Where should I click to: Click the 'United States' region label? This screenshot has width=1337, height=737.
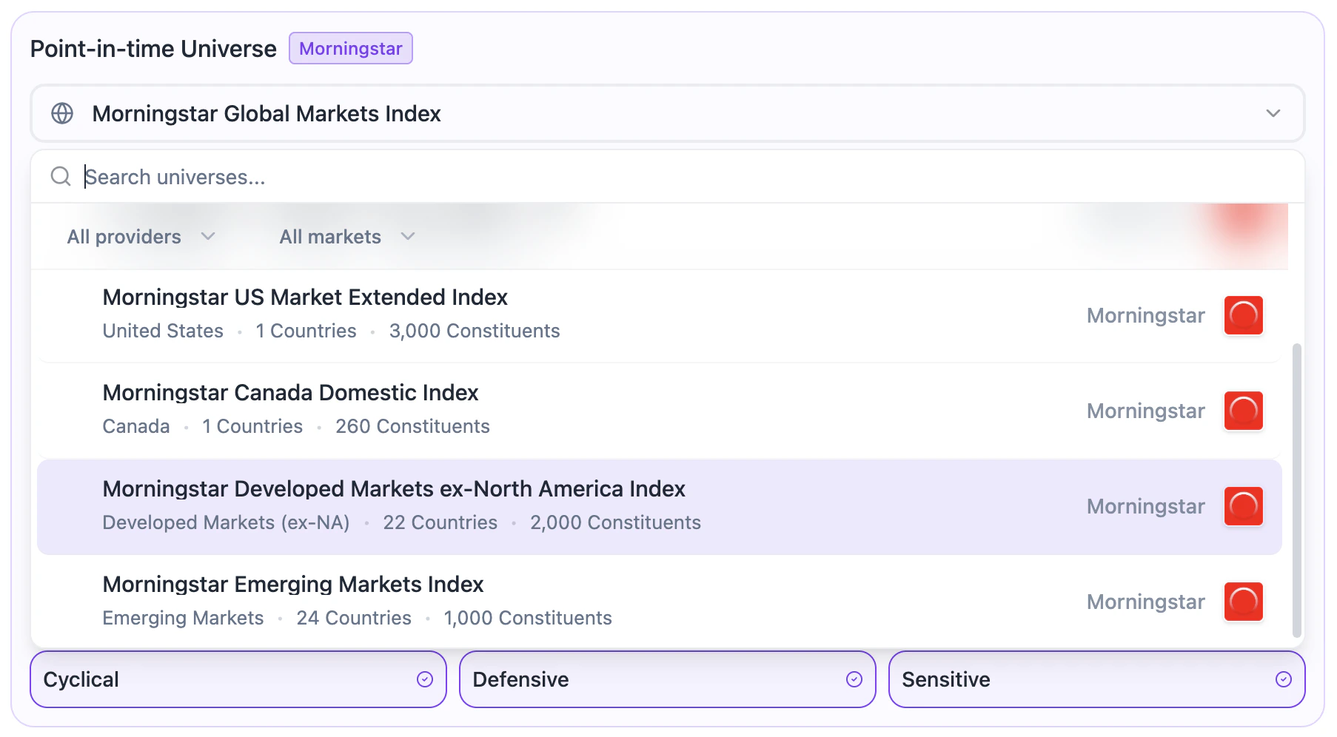click(163, 331)
